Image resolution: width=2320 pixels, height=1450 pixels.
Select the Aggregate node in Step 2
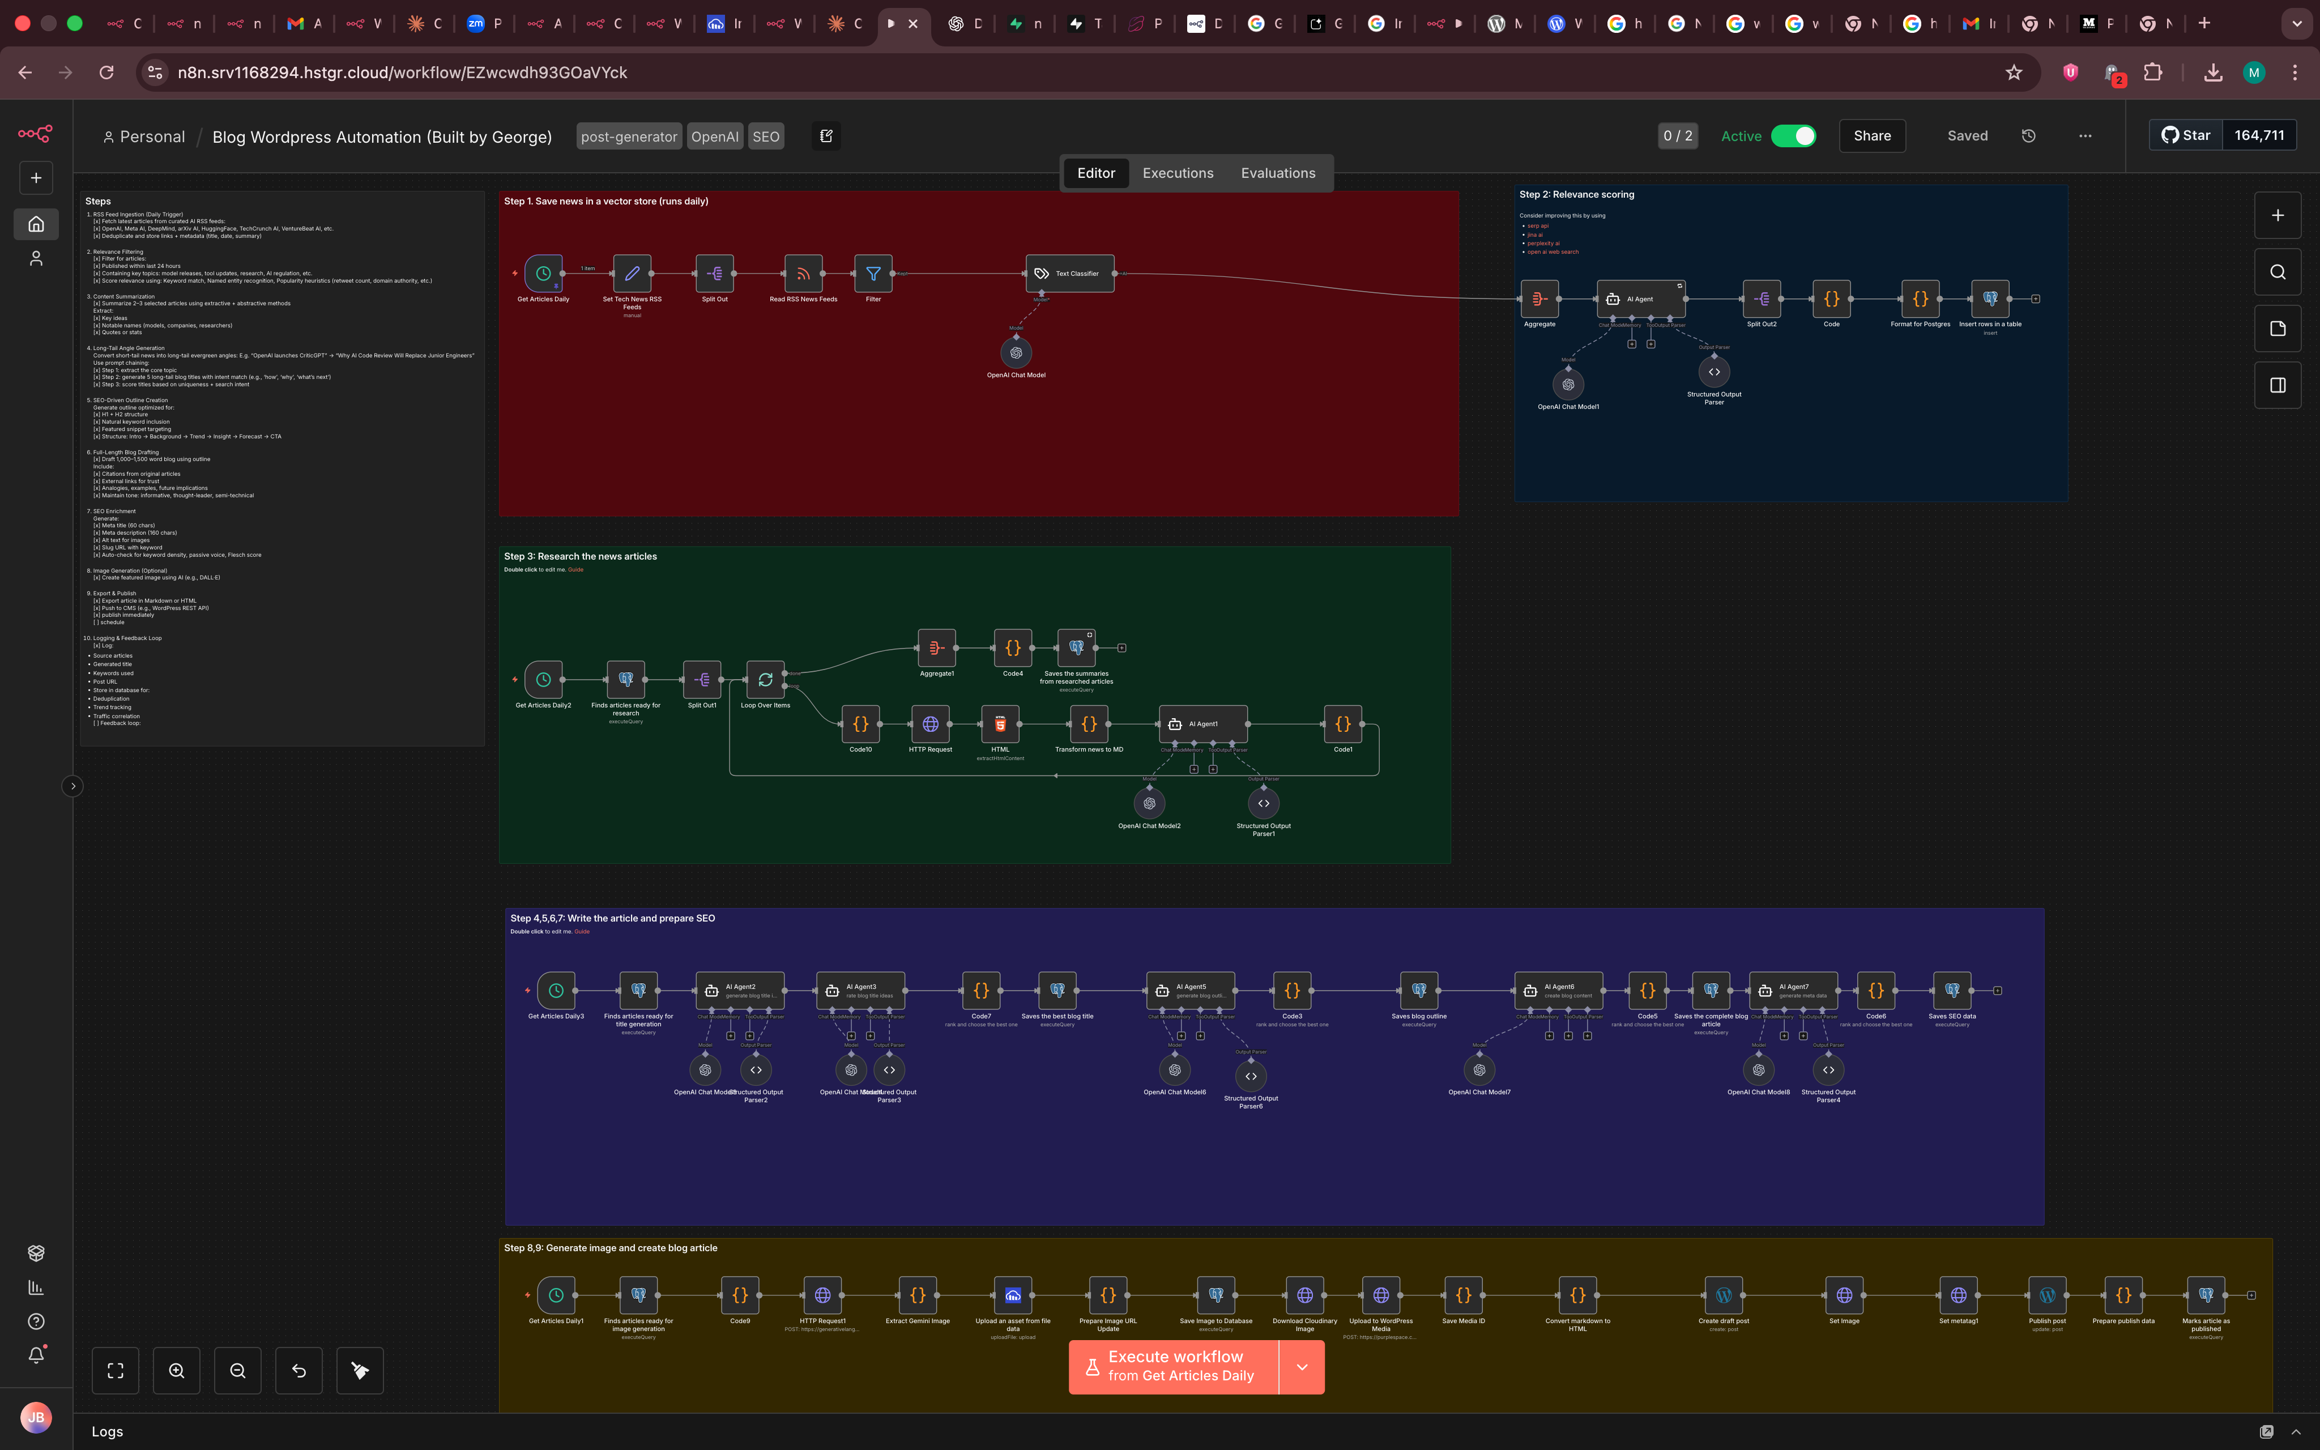coord(1539,299)
